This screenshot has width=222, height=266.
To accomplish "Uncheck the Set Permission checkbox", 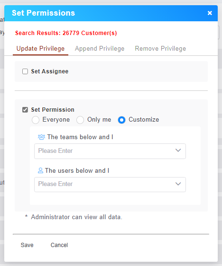I will (25, 110).
